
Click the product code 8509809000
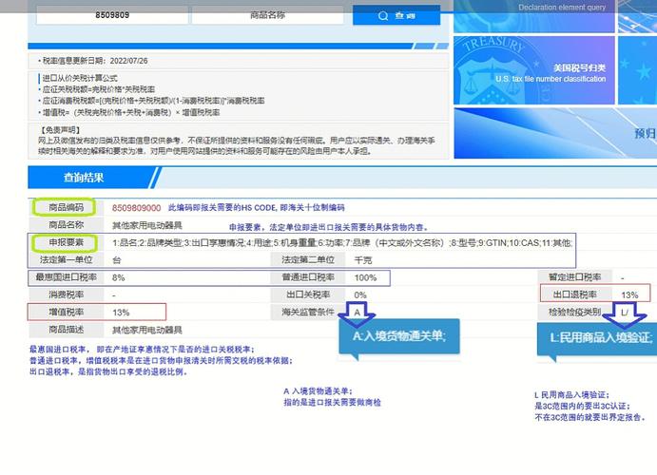[136, 208]
